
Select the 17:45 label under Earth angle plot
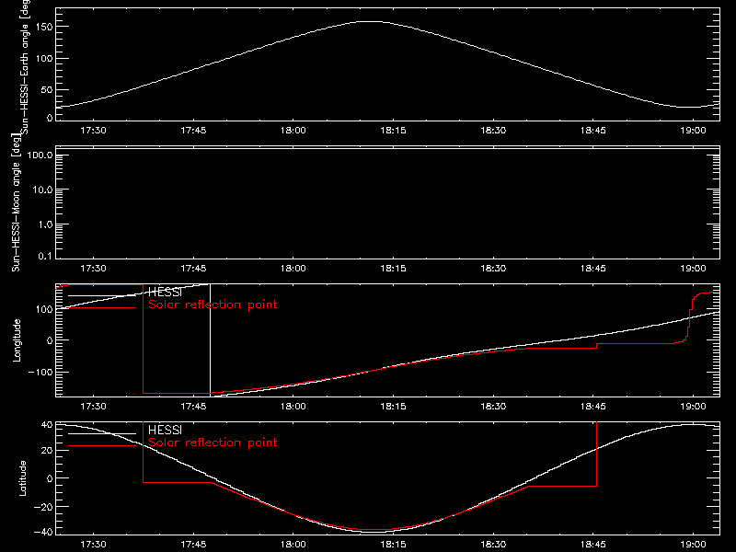tap(193, 131)
